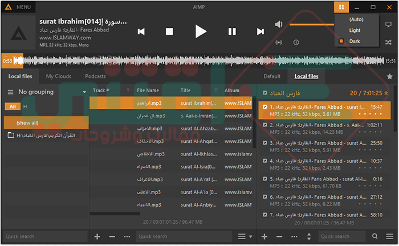Screen dimensions: 399x246
Task: Open more library actions (ellipsis)
Action: point(127,236)
